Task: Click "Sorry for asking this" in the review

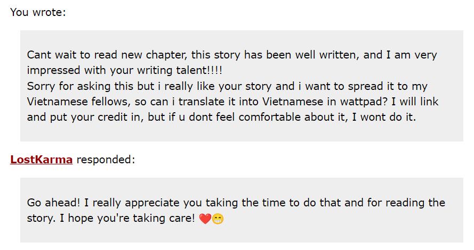Action: point(74,86)
